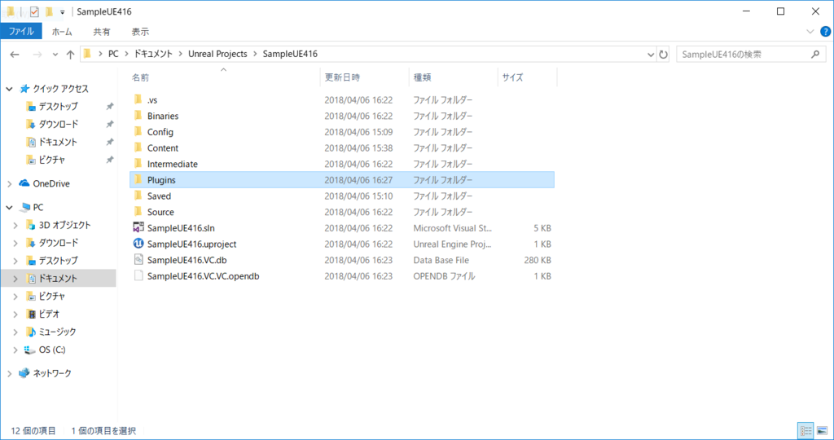Image resolution: width=834 pixels, height=440 pixels.
Task: Select ピクチャ under クイック アクセス
Action: click(51, 160)
